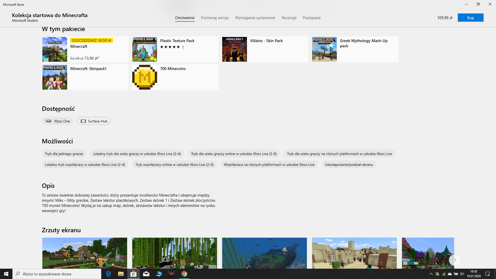Select the Surface Hub availability chip
496x279 pixels.
(94, 121)
